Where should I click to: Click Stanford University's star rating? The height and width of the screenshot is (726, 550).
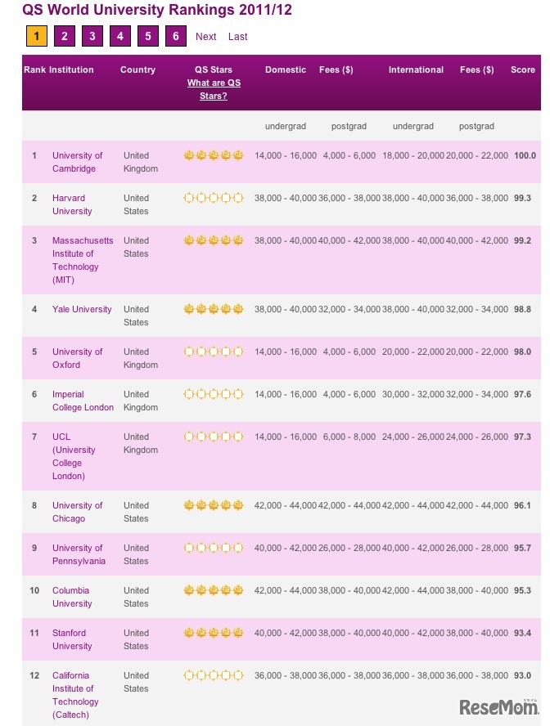212,633
